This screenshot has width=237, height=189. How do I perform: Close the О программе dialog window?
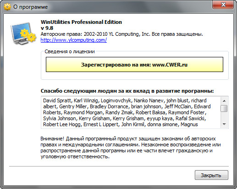[x=223, y=5]
